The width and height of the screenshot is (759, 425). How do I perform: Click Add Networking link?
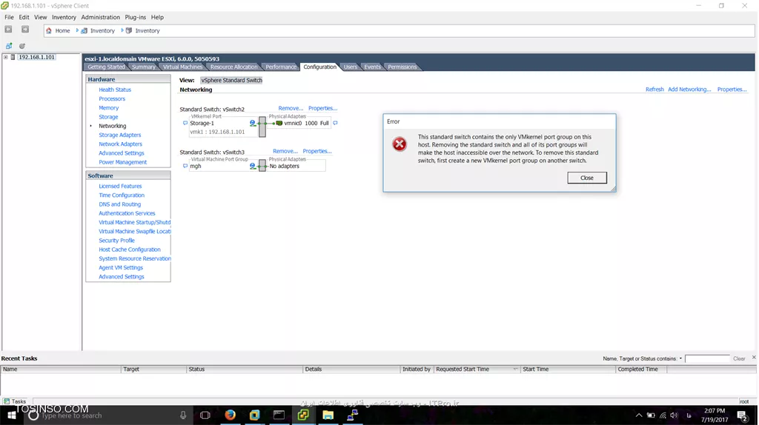689,90
